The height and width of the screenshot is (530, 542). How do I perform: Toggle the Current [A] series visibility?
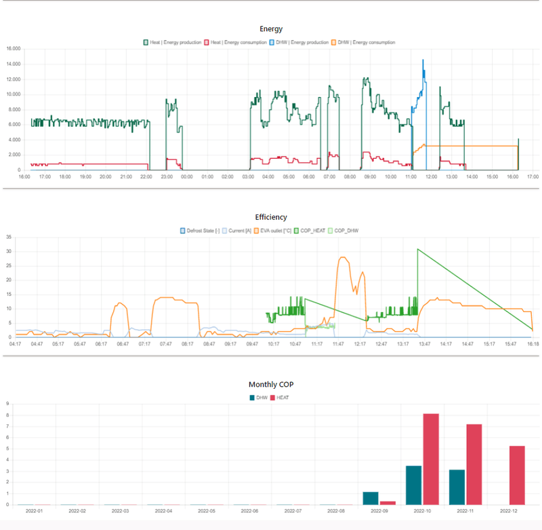click(224, 231)
